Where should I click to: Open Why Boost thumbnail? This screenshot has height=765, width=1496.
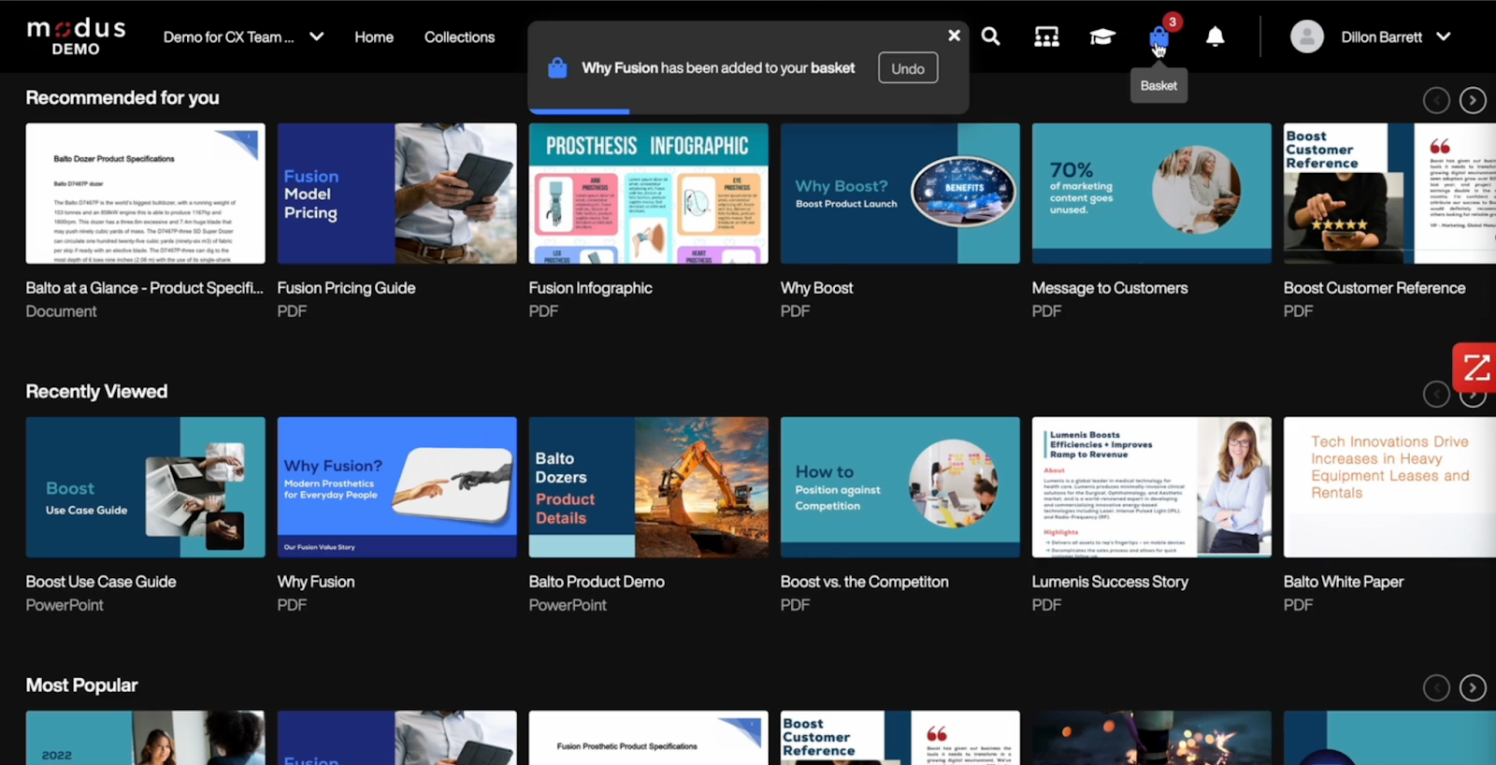899,194
